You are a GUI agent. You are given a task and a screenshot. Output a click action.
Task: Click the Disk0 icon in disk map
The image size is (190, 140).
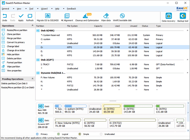coord(41,106)
